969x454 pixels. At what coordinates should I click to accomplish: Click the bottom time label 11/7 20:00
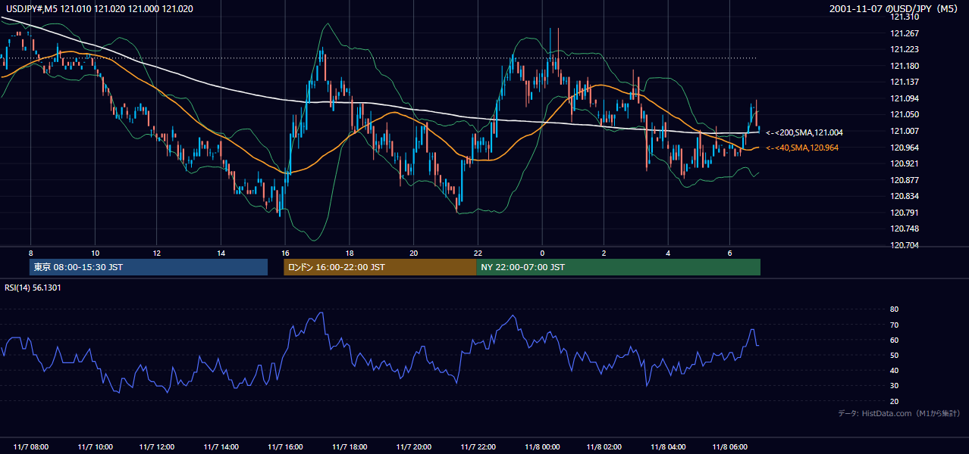pyautogui.click(x=413, y=446)
